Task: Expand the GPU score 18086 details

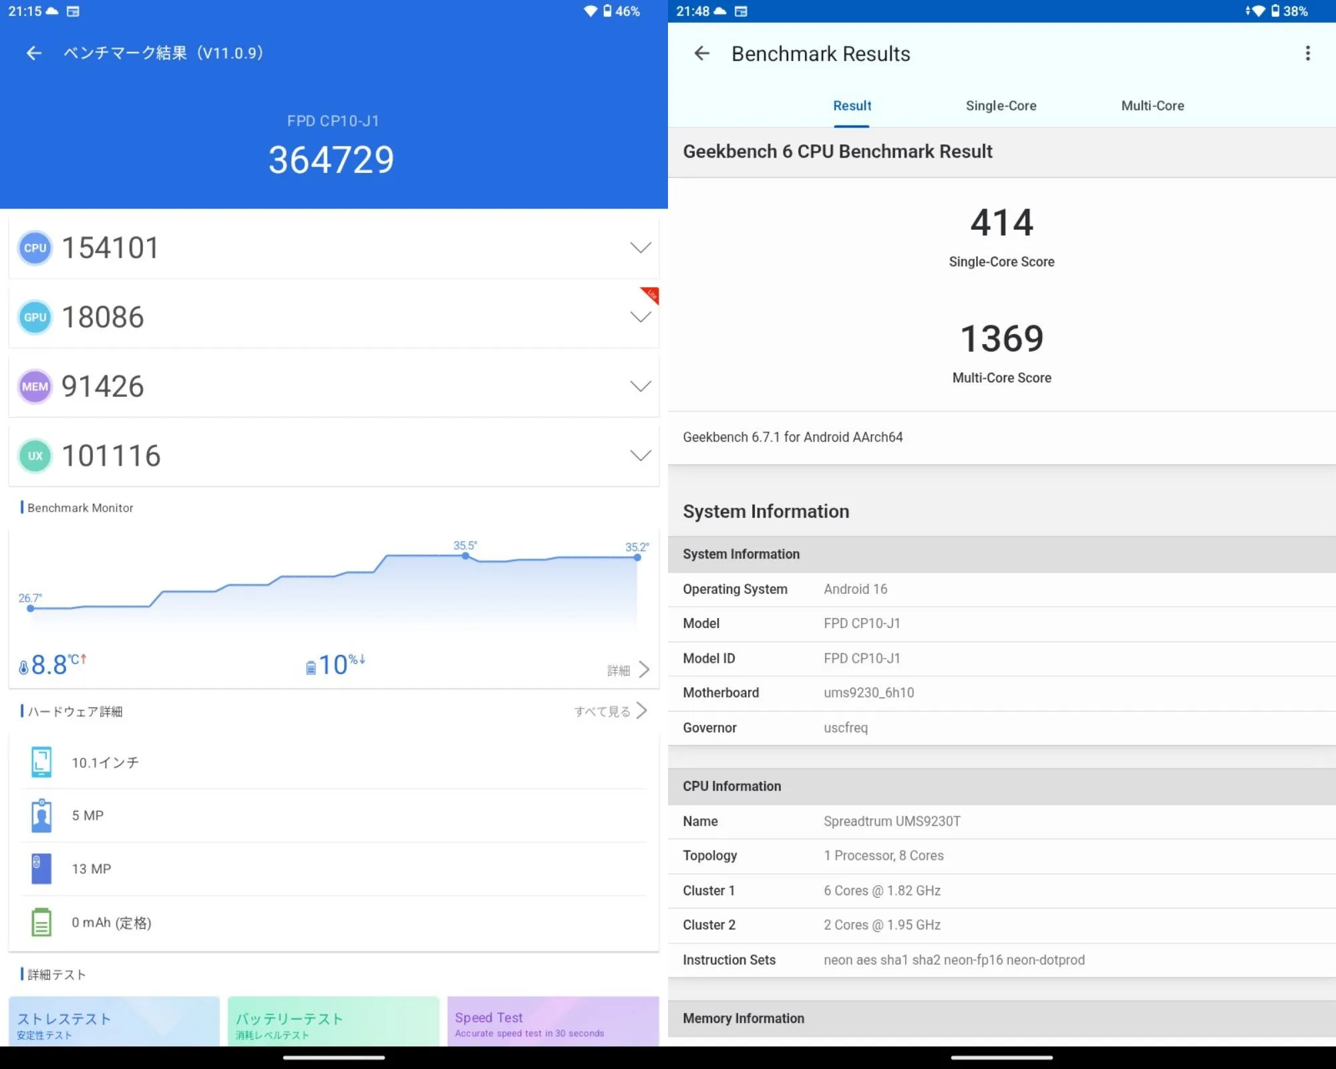Action: pos(640,317)
